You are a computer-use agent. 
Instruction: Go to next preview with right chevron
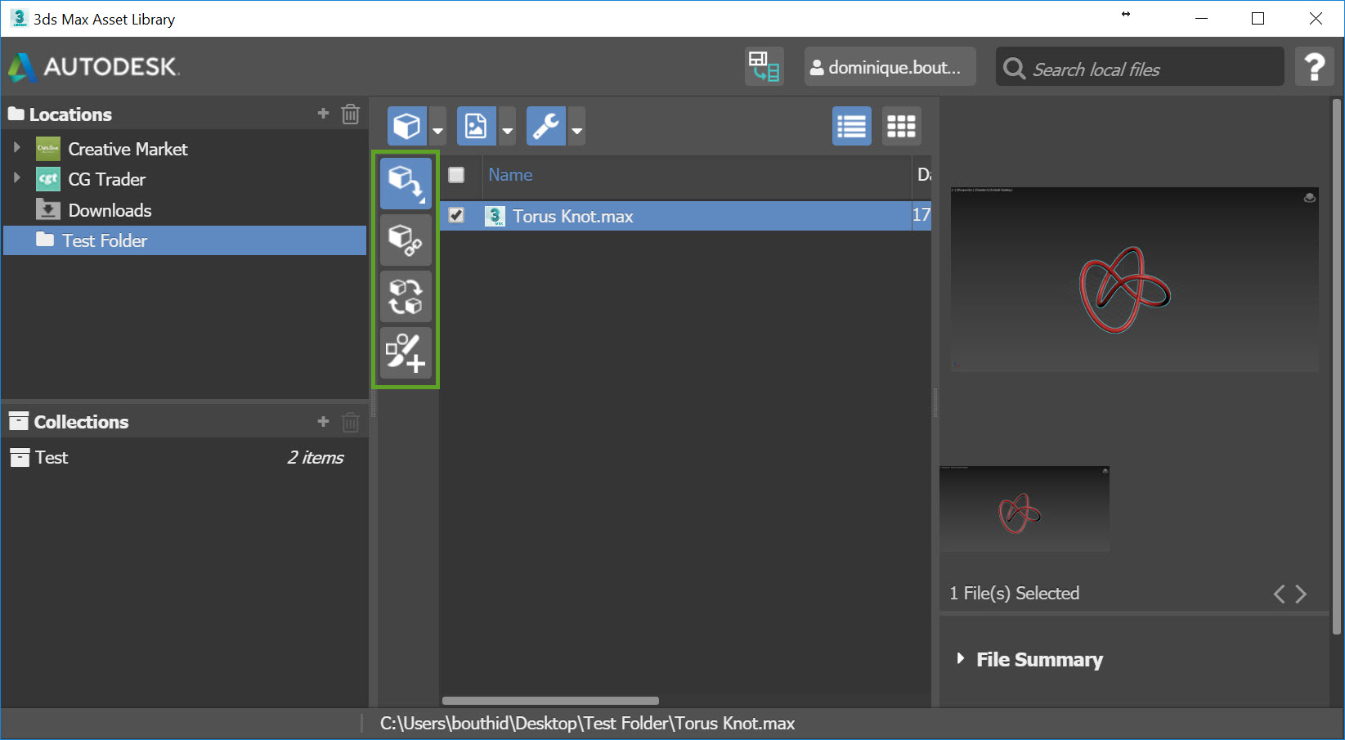(1301, 594)
